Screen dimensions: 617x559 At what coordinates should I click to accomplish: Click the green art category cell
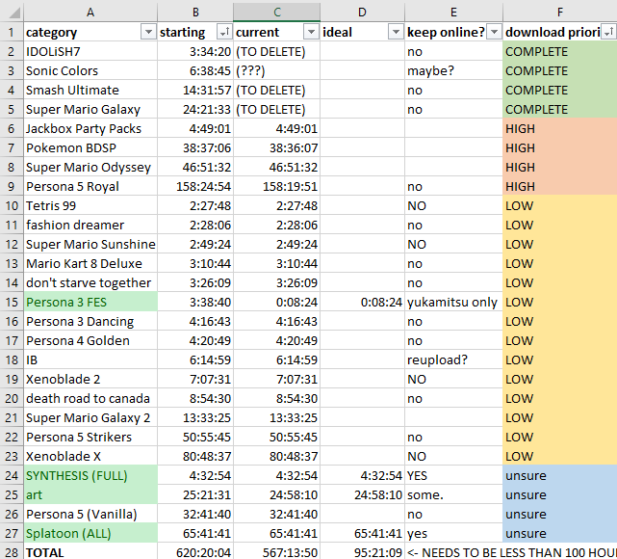90,495
